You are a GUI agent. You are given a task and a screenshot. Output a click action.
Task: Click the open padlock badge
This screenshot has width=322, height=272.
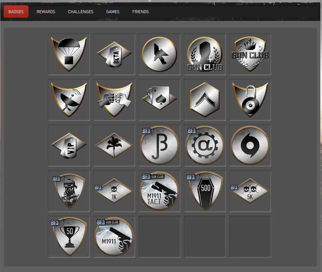[x=250, y=100]
